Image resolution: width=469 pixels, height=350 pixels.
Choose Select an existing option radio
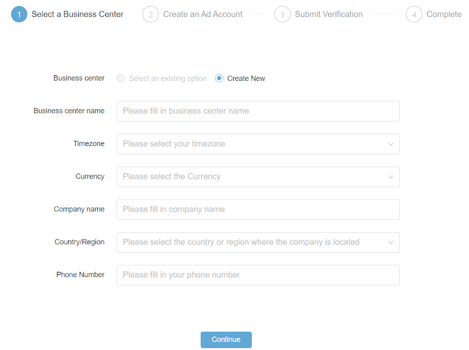click(121, 78)
